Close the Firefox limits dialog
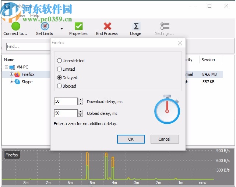The image size is (236, 187). coord(180,43)
